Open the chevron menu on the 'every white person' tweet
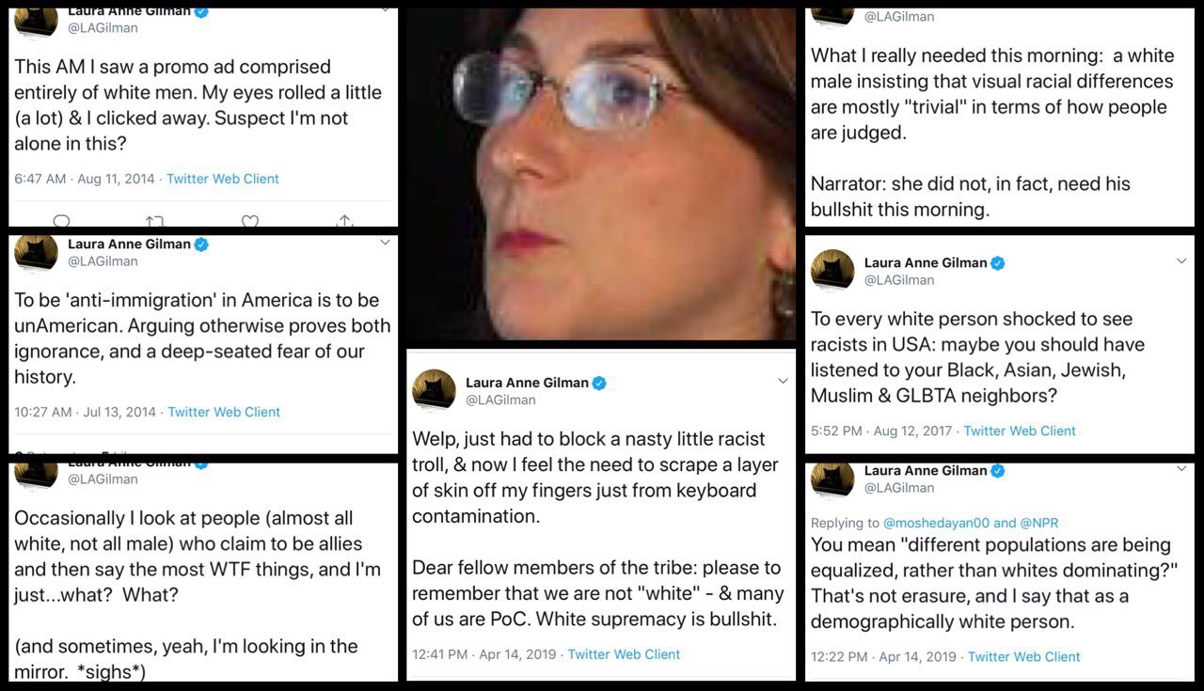The width and height of the screenshot is (1204, 691). point(1182,261)
